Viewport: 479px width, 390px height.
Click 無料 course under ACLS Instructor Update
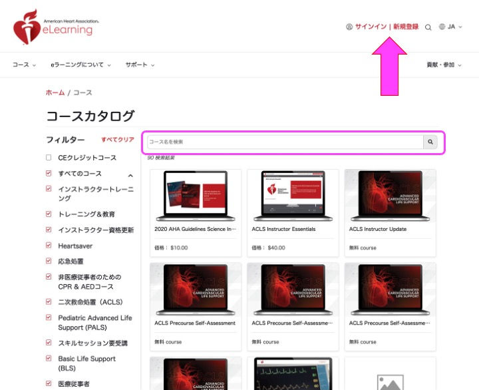click(x=363, y=248)
